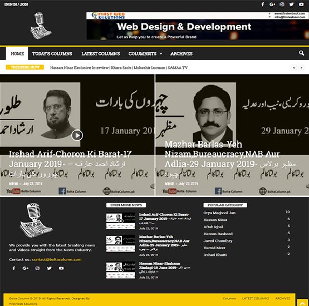This screenshot has width=309, height=306.
Task: Open Instagram icon in top header
Action: point(282,4)
